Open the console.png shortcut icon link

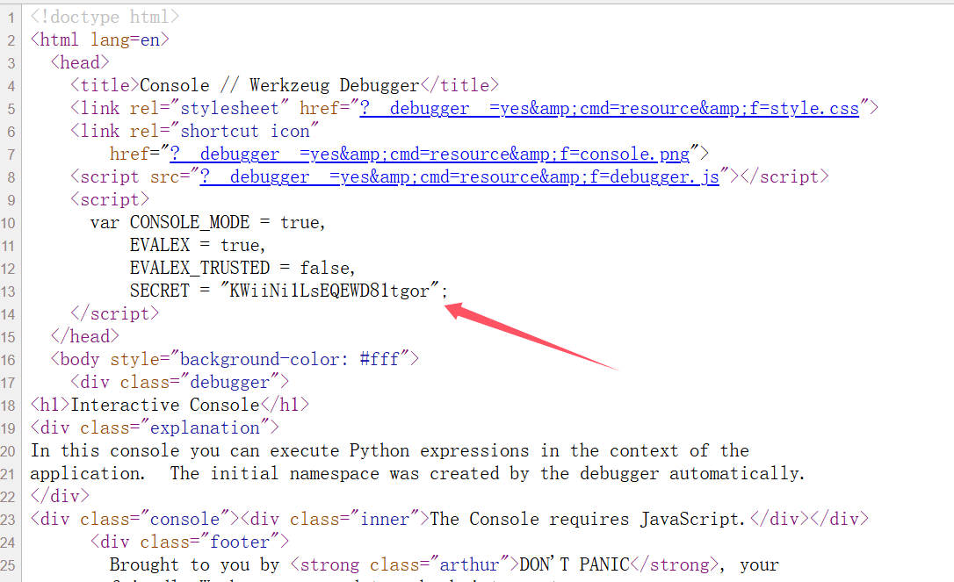coord(430,154)
